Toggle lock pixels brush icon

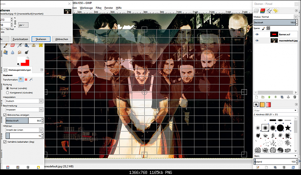coord(263,28)
